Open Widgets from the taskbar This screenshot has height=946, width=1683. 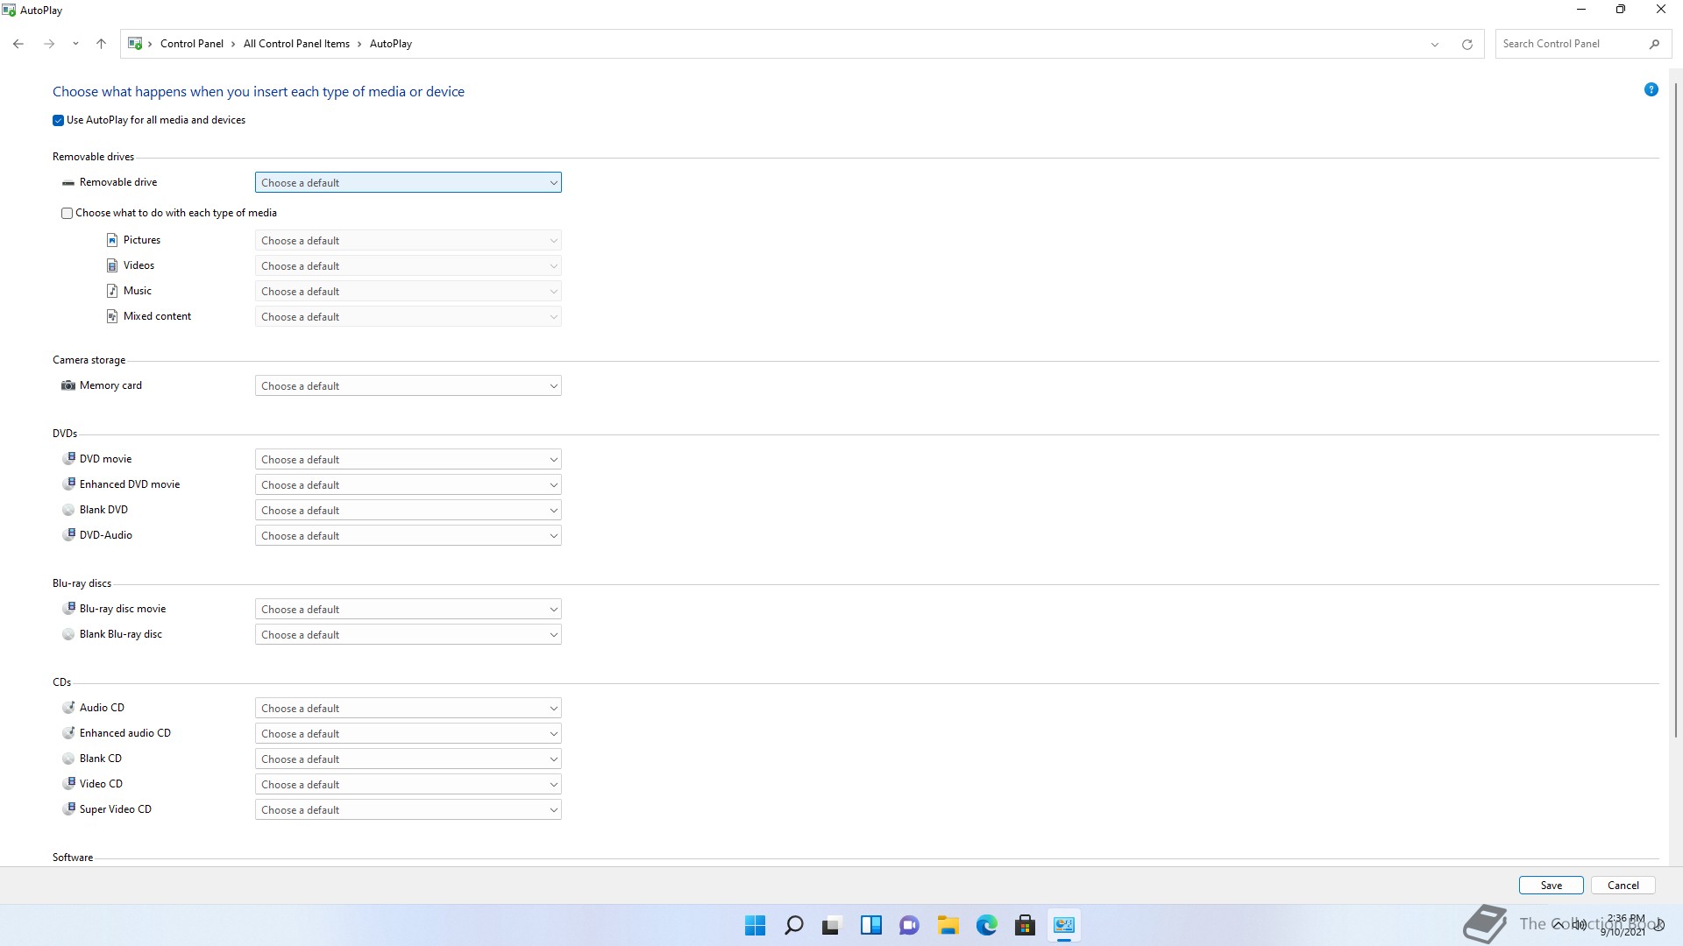(870, 925)
